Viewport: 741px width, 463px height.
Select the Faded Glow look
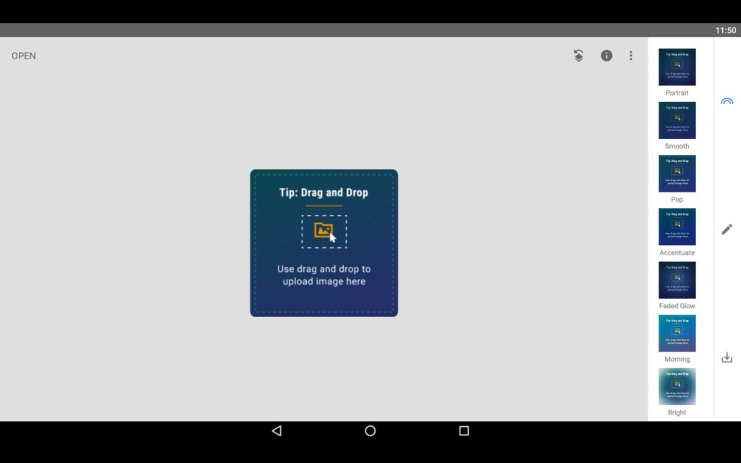pyautogui.click(x=677, y=280)
